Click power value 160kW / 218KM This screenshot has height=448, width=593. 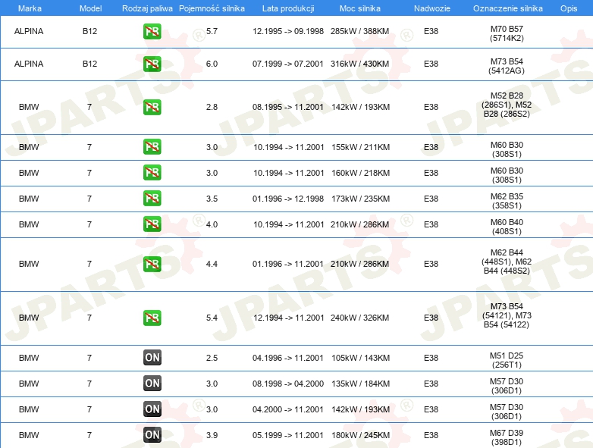[360, 173]
